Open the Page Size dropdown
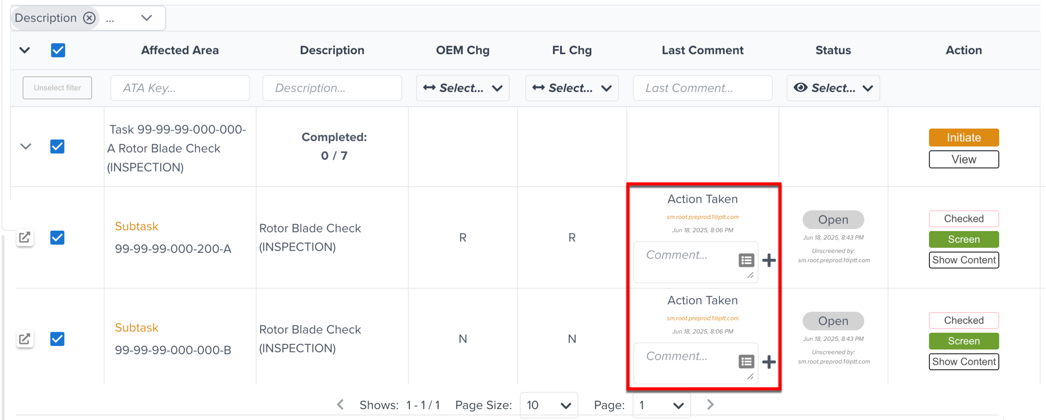 [549, 405]
